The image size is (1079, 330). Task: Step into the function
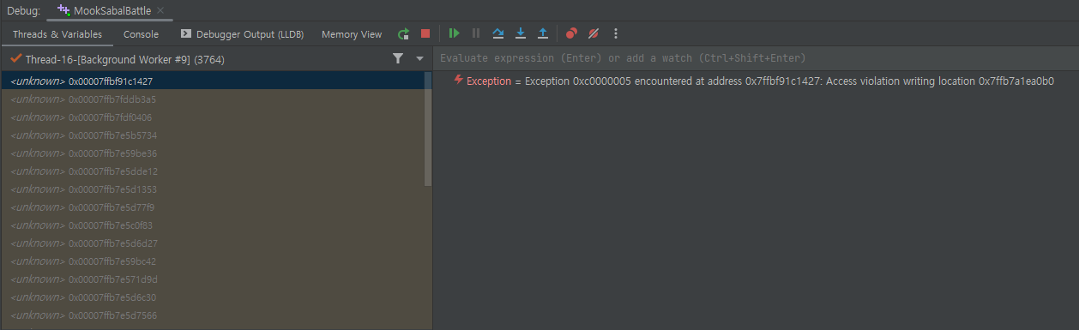coord(521,33)
